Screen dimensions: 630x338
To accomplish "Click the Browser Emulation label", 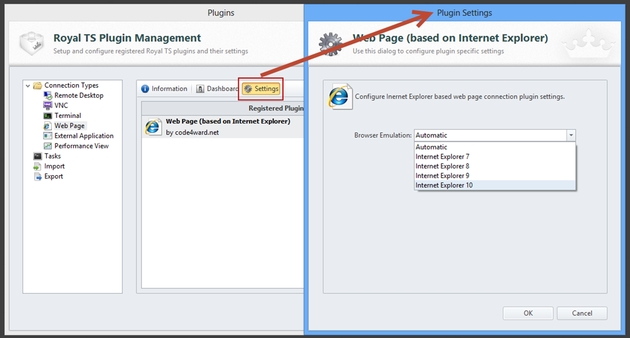I will [383, 135].
